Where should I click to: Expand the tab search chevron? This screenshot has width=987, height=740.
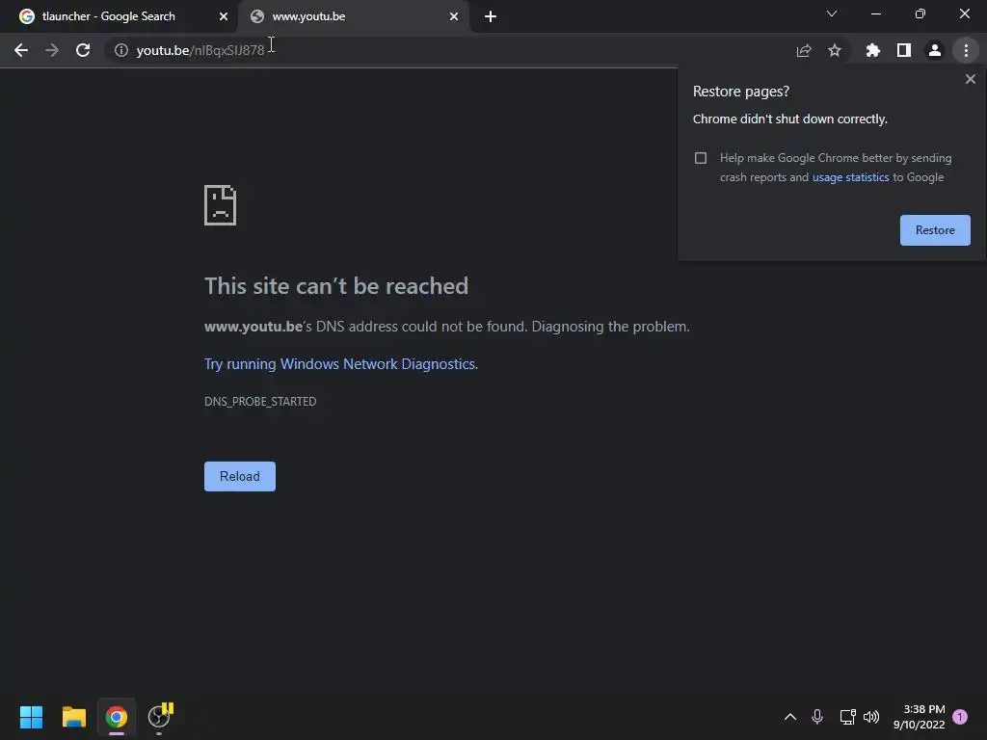[x=832, y=13]
